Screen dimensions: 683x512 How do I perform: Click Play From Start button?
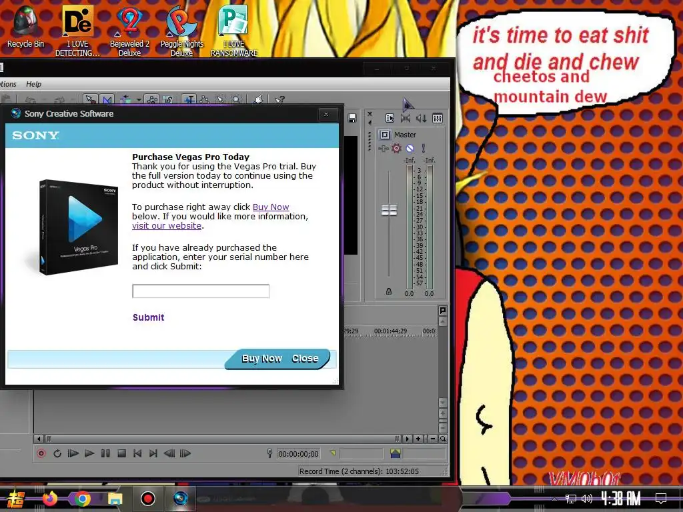pyautogui.click(x=73, y=453)
